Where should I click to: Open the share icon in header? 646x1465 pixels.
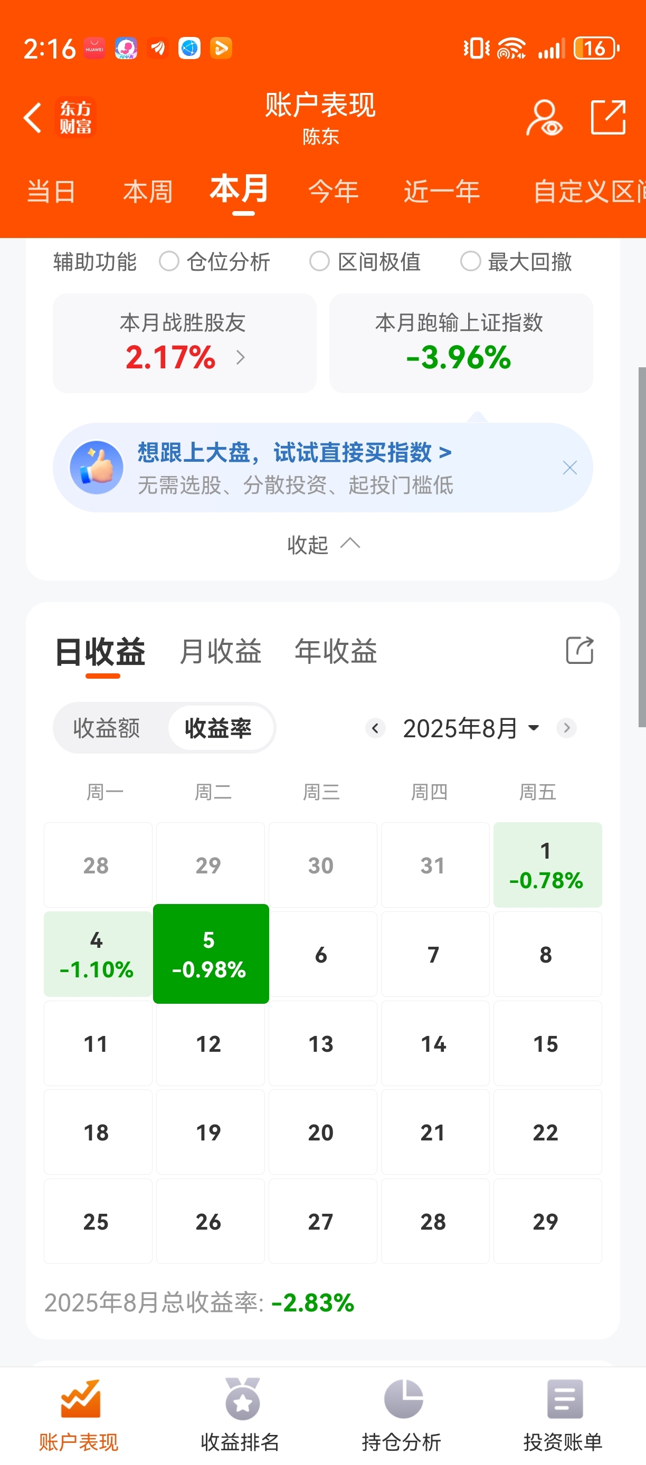click(608, 117)
